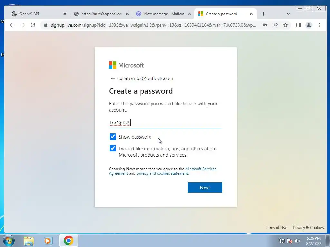Close the Mail.tm tab

point(189,14)
